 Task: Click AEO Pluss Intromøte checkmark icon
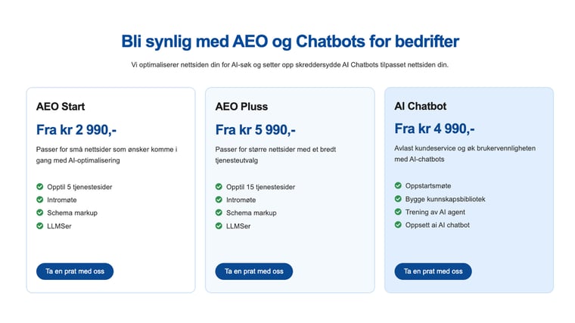(219, 200)
